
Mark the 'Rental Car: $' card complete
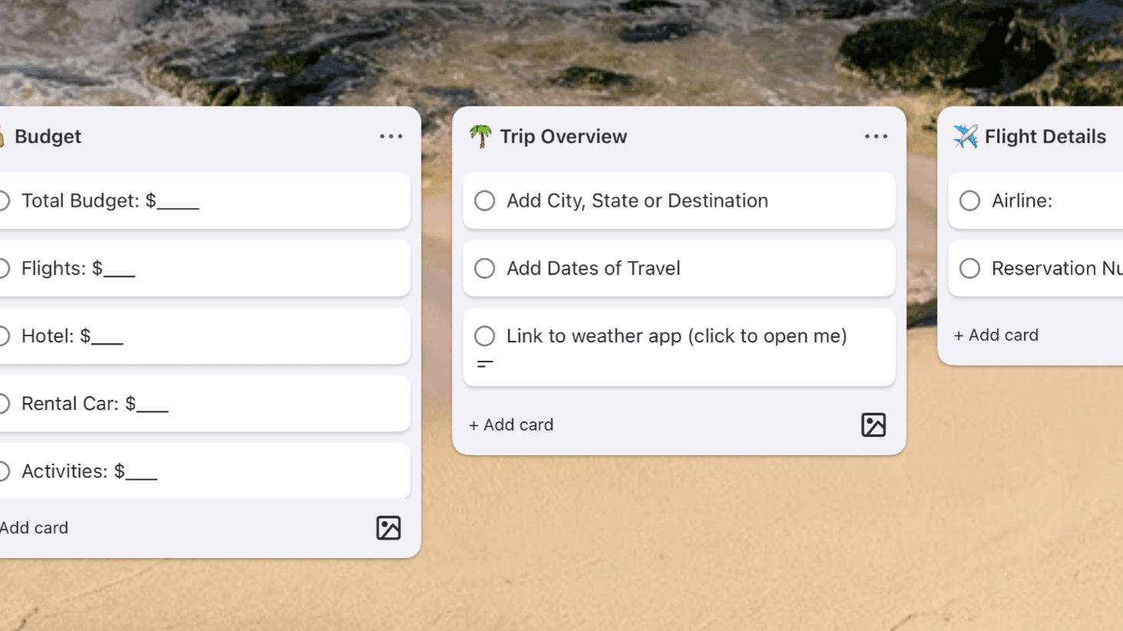tap(4, 404)
